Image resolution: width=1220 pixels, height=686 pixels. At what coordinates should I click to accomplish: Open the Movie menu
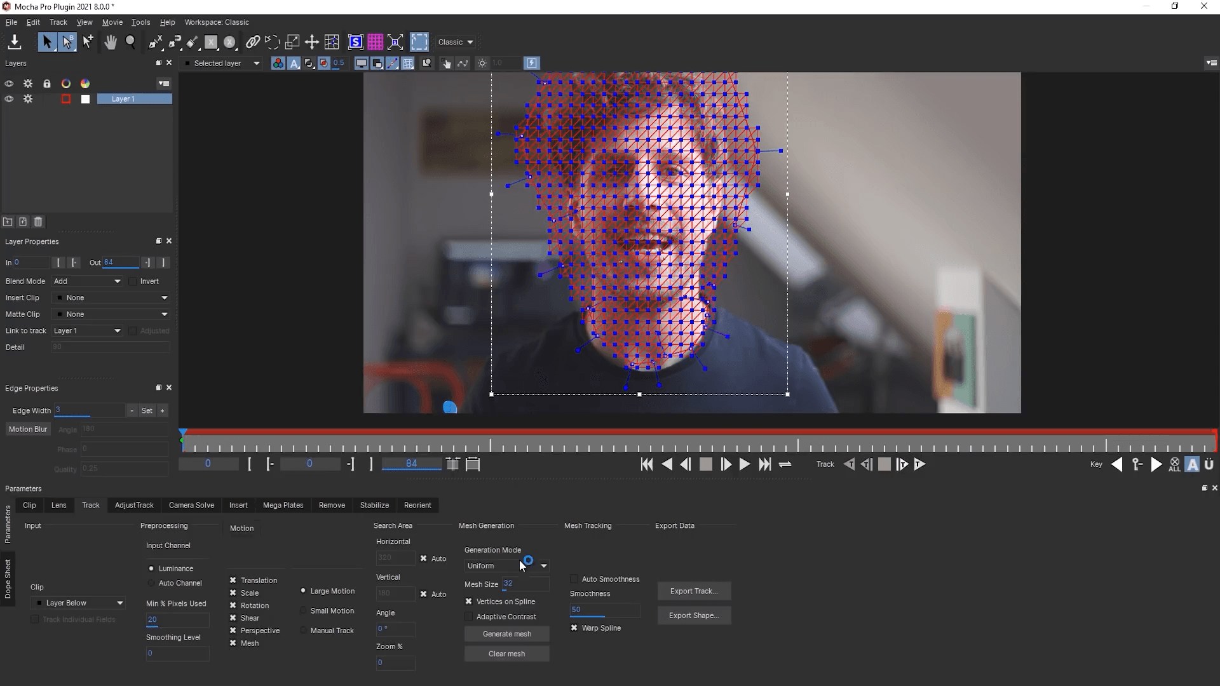112,22
